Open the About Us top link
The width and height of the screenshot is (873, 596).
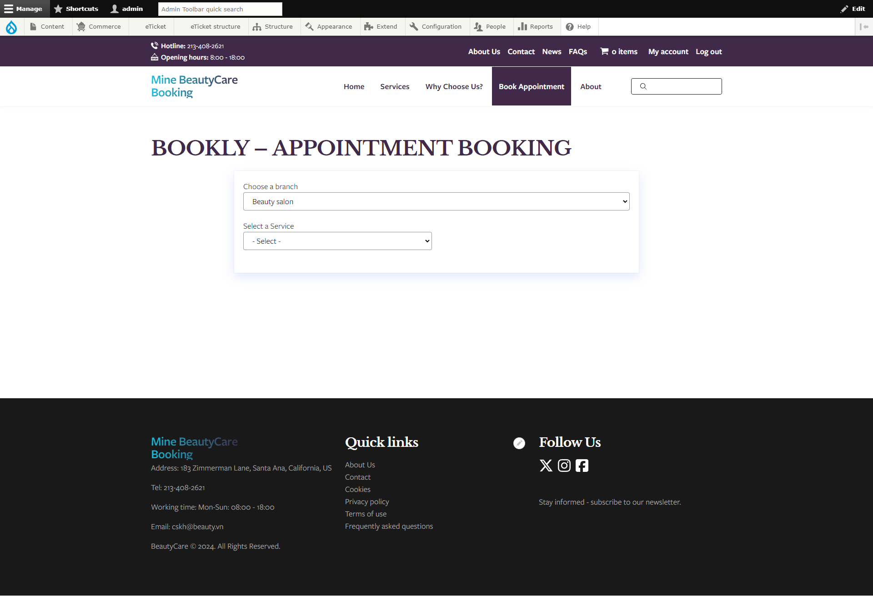[484, 52]
